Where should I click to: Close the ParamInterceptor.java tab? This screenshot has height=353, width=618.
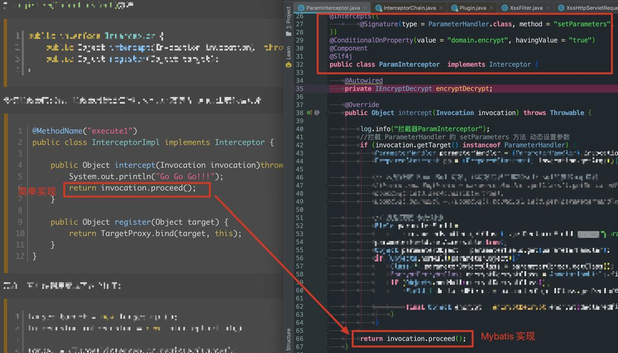364,7
